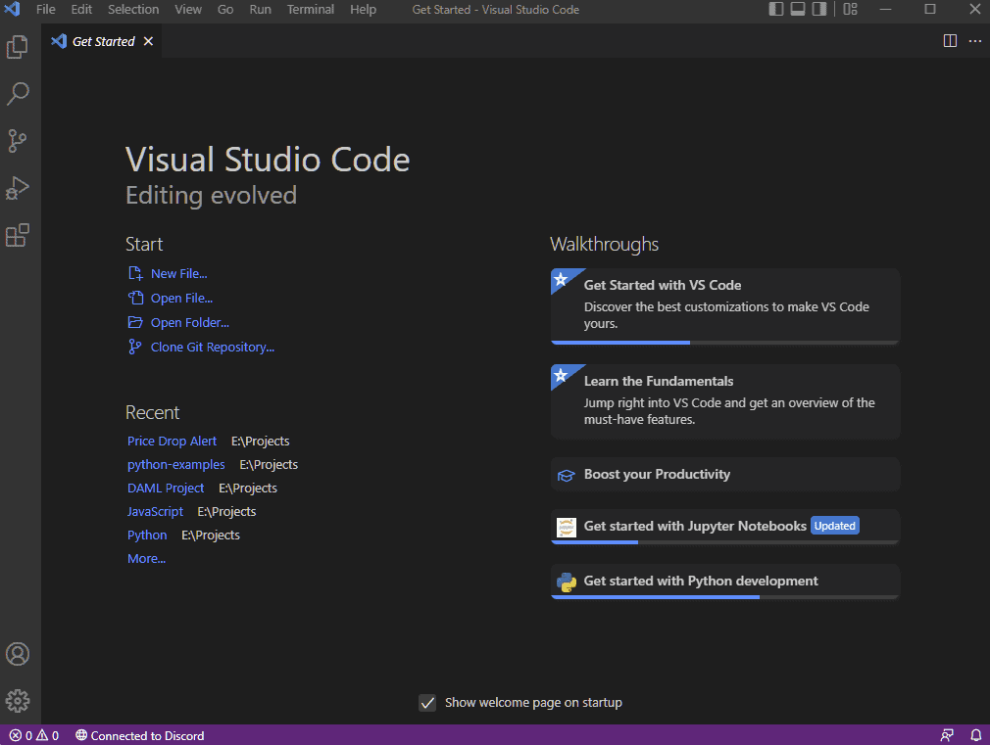The height and width of the screenshot is (745, 990).
Task: Click errors and warnings status bar indicator
Action: (x=34, y=735)
